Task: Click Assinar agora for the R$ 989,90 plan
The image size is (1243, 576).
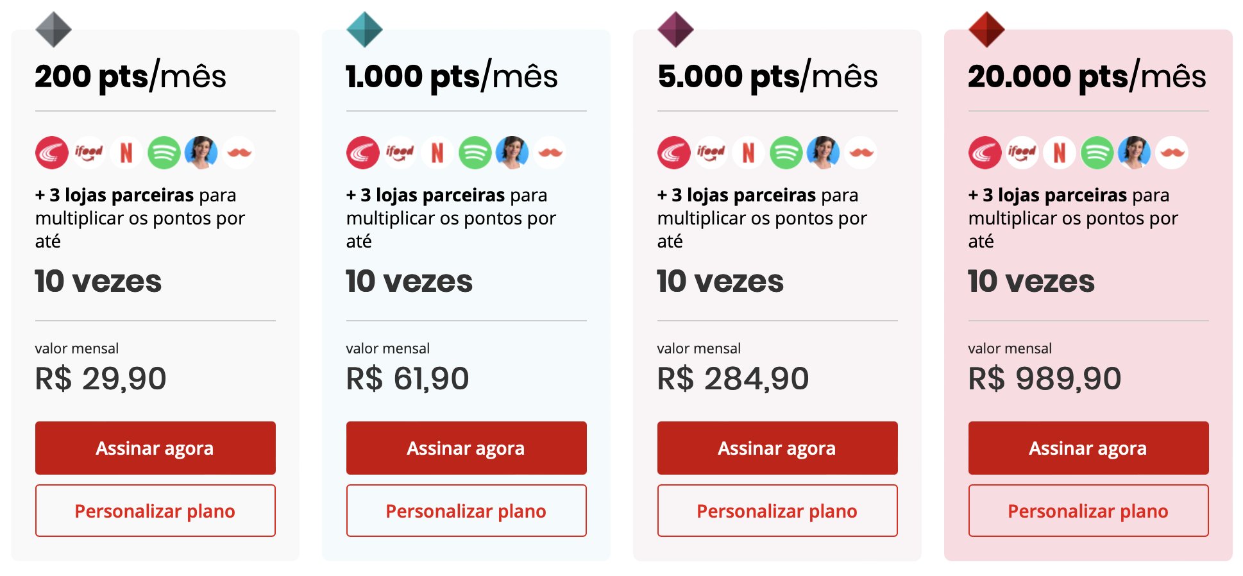Action: 1088,448
